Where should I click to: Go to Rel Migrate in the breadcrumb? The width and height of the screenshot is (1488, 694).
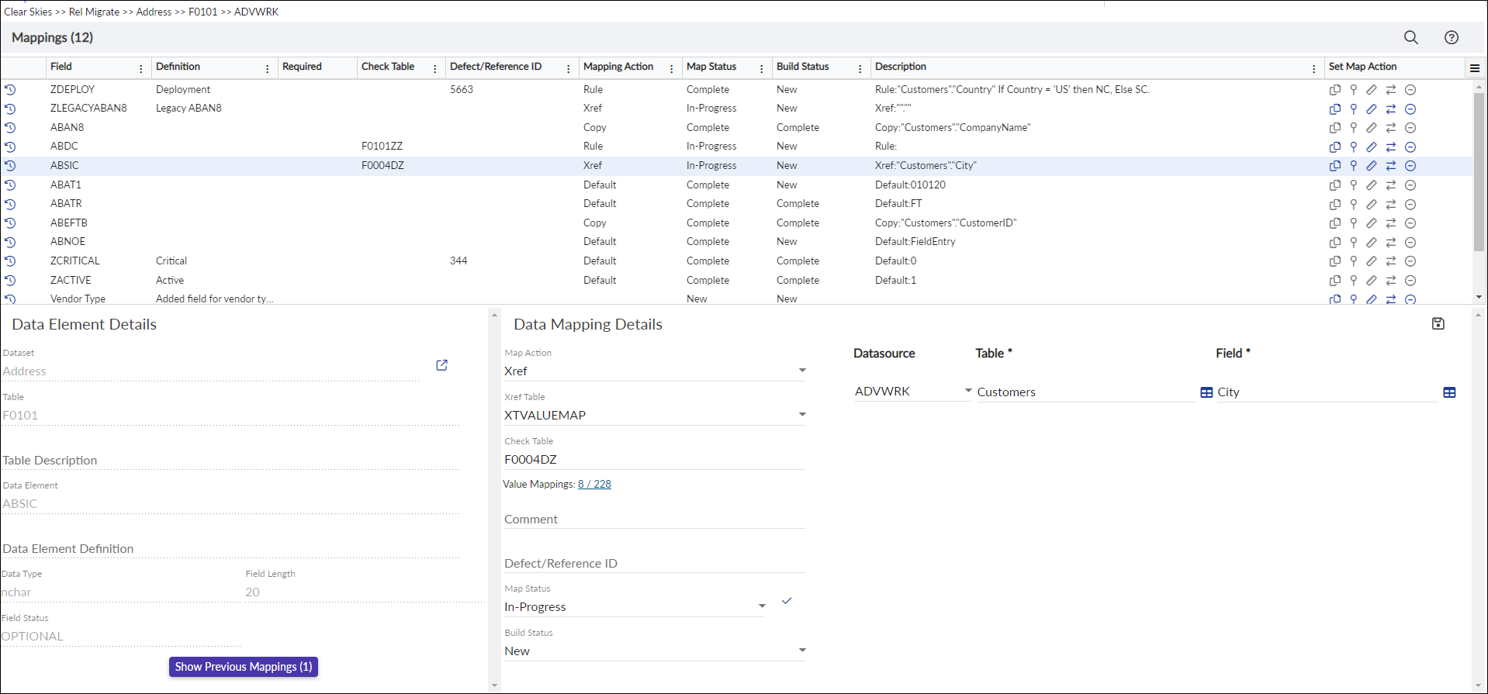[94, 12]
